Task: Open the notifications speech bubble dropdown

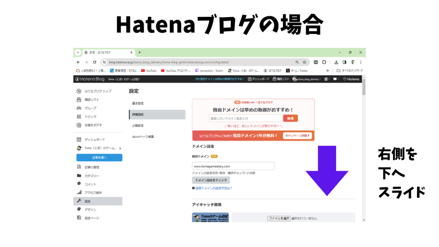Action: (335, 79)
